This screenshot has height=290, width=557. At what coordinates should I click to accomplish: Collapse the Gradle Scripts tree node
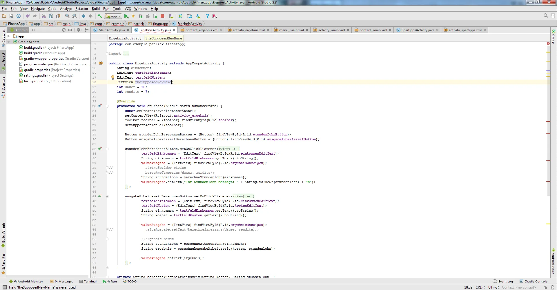(x=9, y=42)
